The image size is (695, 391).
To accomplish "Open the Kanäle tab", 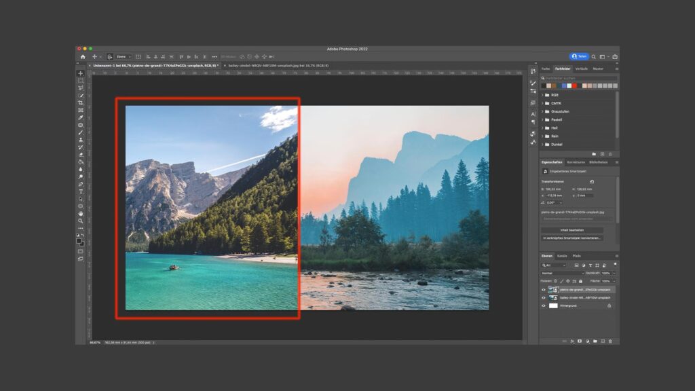I will 562,256.
